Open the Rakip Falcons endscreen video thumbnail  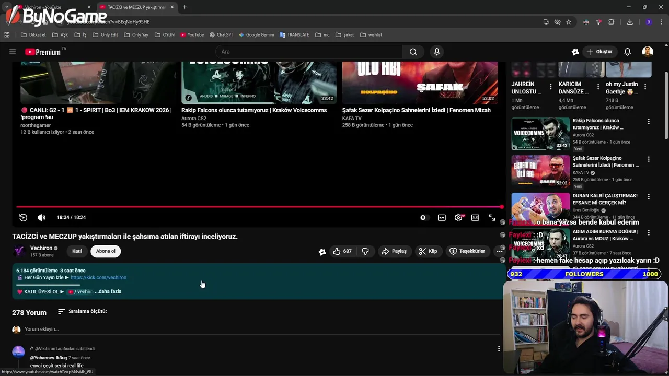pyautogui.click(x=259, y=83)
